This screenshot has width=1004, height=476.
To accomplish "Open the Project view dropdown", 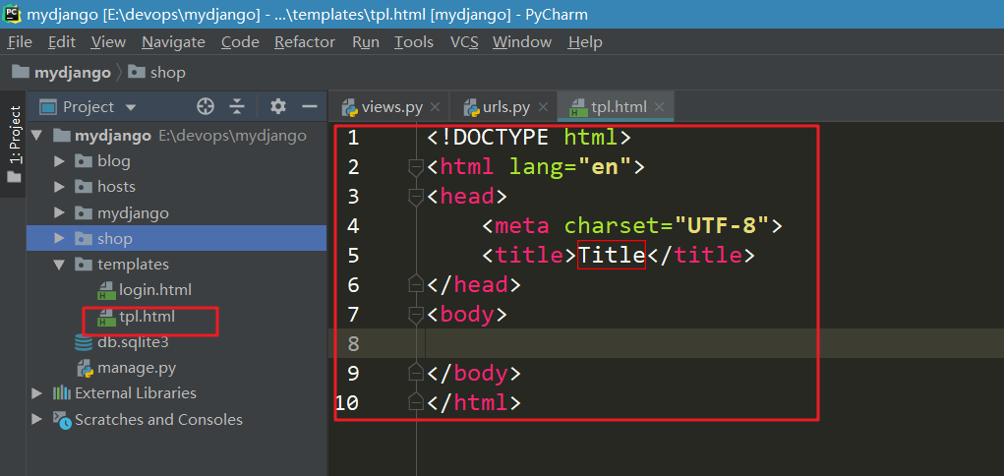I will pos(131,107).
